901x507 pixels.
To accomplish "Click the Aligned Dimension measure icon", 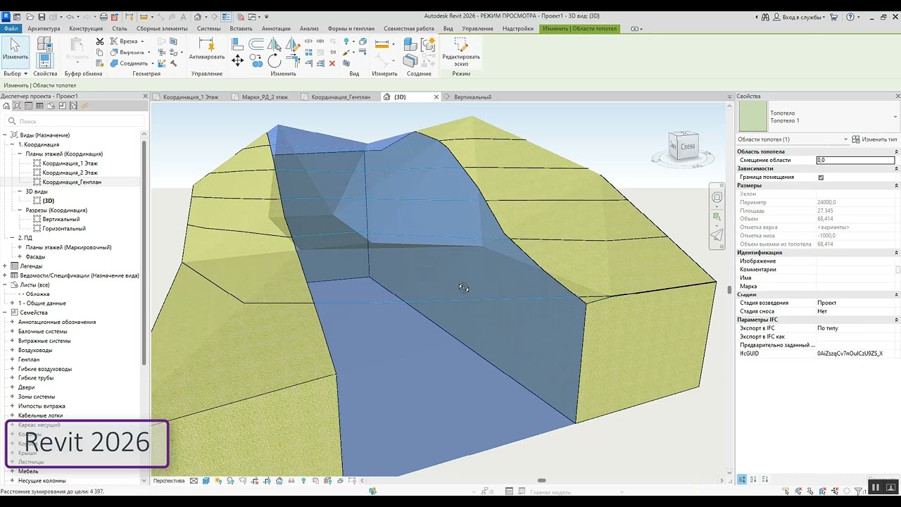I will point(382,44).
